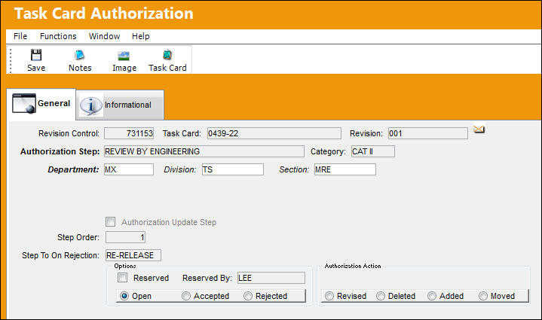Click the Section field MRE
The height and width of the screenshot is (320, 542).
coord(345,169)
